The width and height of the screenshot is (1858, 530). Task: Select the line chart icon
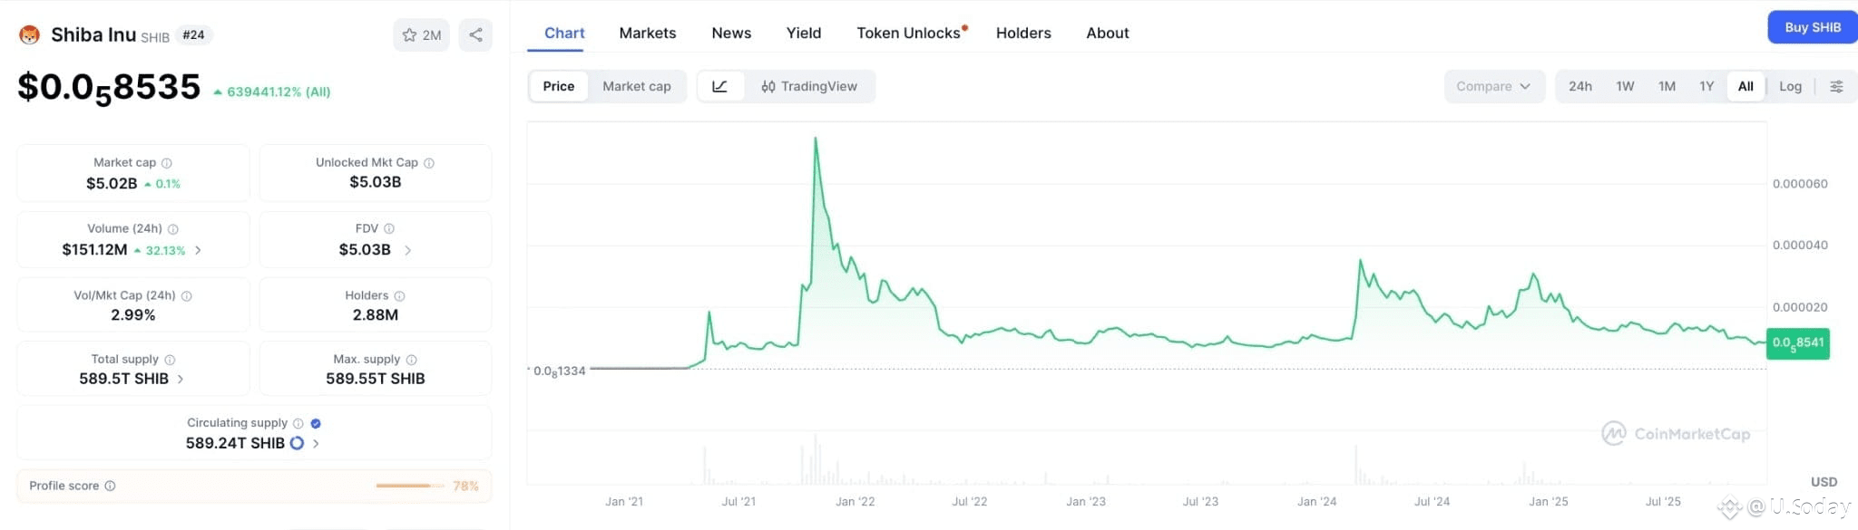(x=719, y=86)
